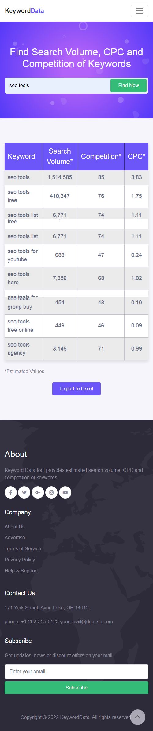Image resolution: width=153 pixels, height=731 pixels.
Task: Open the Help & Support link
Action: tap(21, 571)
